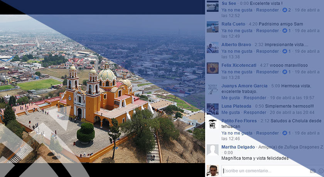Open likes icon on Alberto Bravo's comment
This screenshot has width=324, height=177.
tap(285, 51)
